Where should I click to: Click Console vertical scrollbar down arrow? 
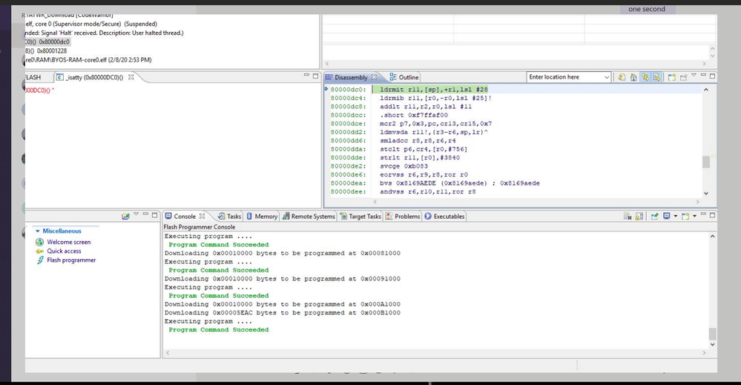(712, 344)
